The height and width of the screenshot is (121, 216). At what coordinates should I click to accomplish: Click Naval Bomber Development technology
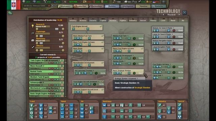coord(88,64)
